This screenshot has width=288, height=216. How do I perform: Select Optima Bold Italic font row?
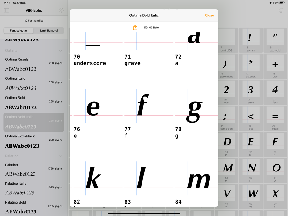(34, 122)
